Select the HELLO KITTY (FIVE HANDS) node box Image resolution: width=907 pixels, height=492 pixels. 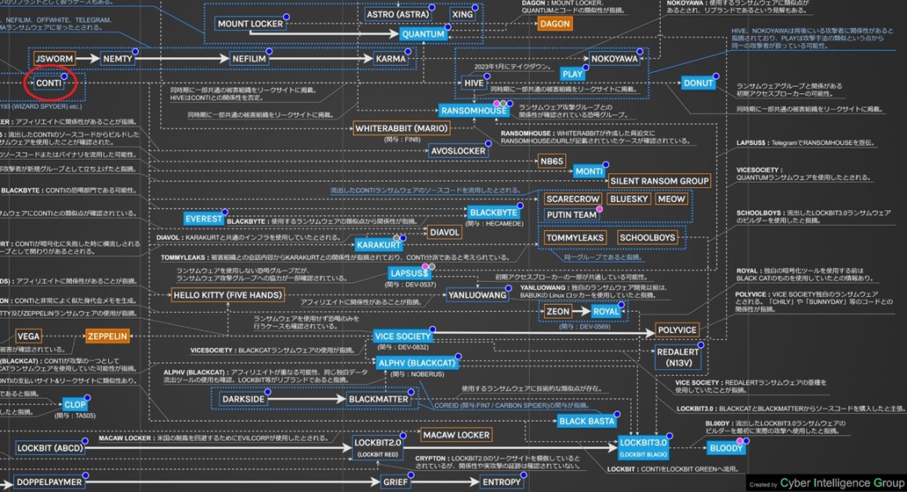[x=228, y=295]
